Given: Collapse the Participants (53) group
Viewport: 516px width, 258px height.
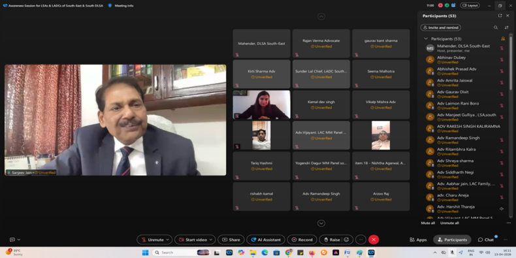Looking at the screenshot, I should click(426, 39).
